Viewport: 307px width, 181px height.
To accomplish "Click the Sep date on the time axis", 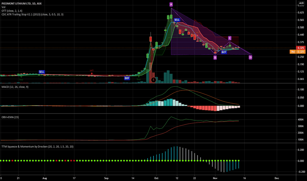I will [106, 178].
